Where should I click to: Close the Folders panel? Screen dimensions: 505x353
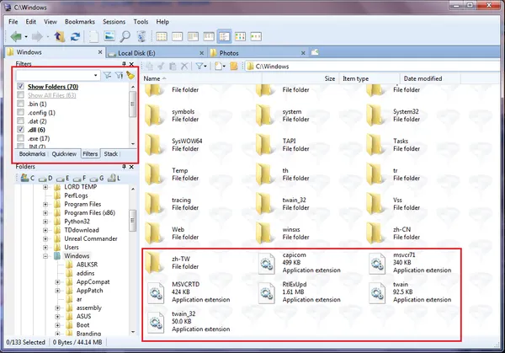(x=131, y=167)
